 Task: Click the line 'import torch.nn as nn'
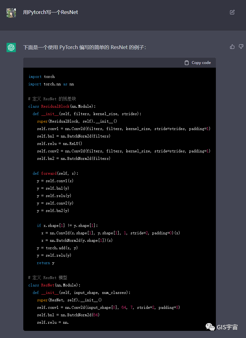(51, 84)
